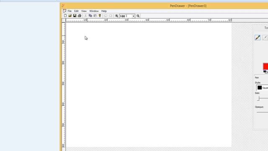Viewport: 268px width, 151px height.
Task: Click the vertical ruler beside the canvas
Action: tap(64, 85)
